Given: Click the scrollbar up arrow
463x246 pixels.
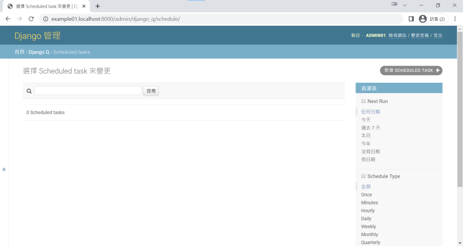Looking at the screenshot, I should click(460, 28).
